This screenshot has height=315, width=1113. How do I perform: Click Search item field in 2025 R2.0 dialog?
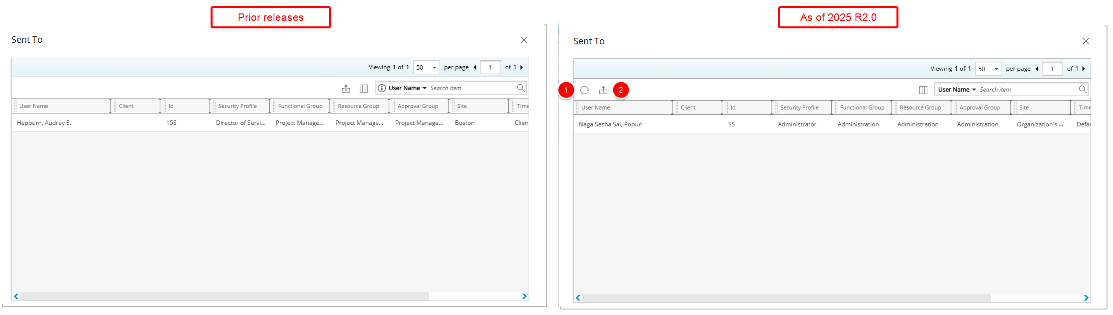coord(1028,90)
